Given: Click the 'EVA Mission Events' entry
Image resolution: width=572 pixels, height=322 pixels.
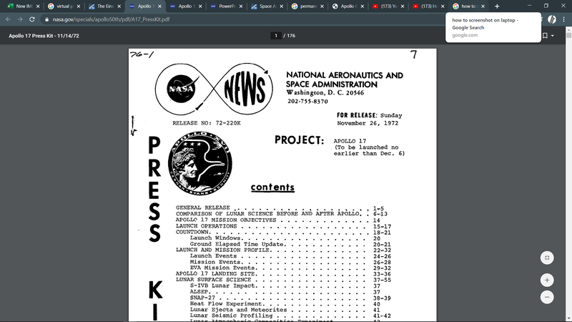Looking at the screenshot, I should (290, 268).
